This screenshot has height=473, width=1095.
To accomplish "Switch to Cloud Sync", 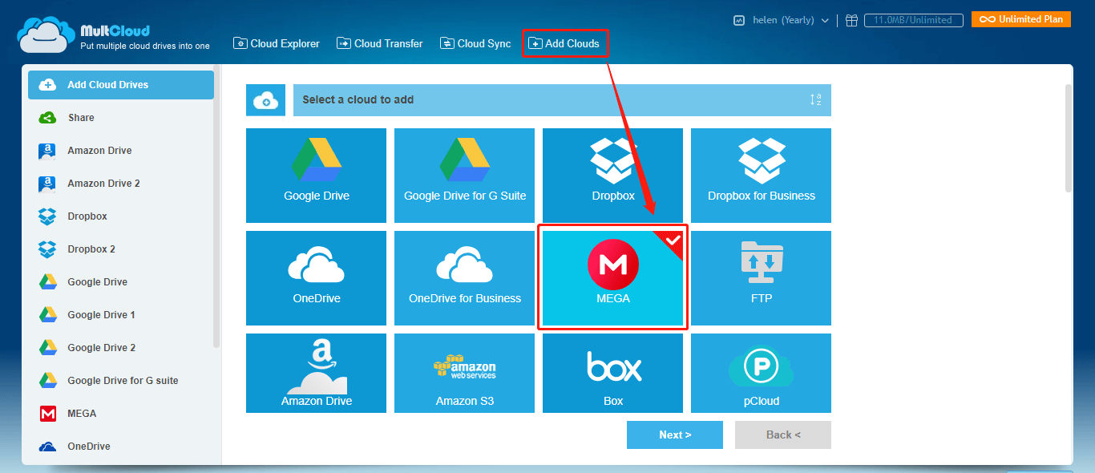I will coord(475,43).
